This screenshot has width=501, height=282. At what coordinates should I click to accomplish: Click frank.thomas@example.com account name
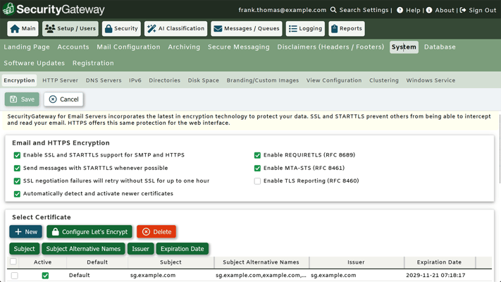coord(283,10)
